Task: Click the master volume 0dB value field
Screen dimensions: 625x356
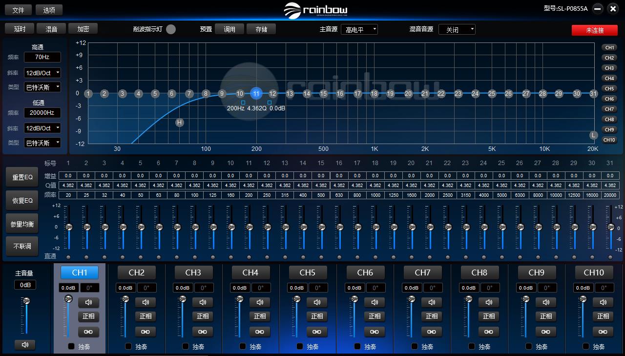Action: [x=25, y=285]
